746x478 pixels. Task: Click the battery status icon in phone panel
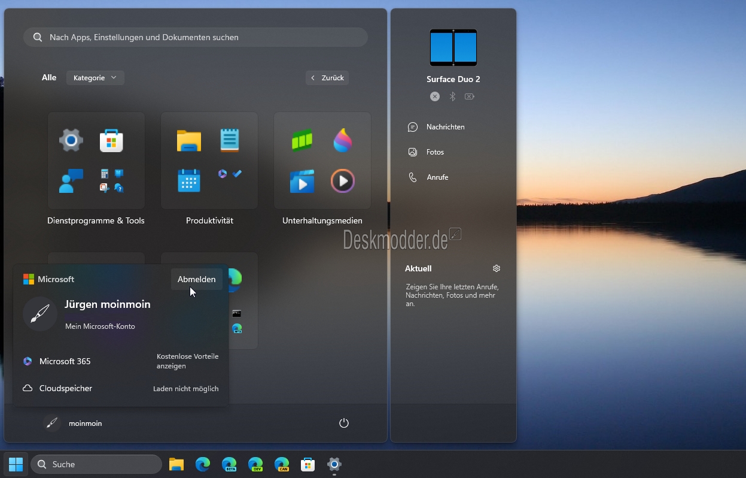470,96
